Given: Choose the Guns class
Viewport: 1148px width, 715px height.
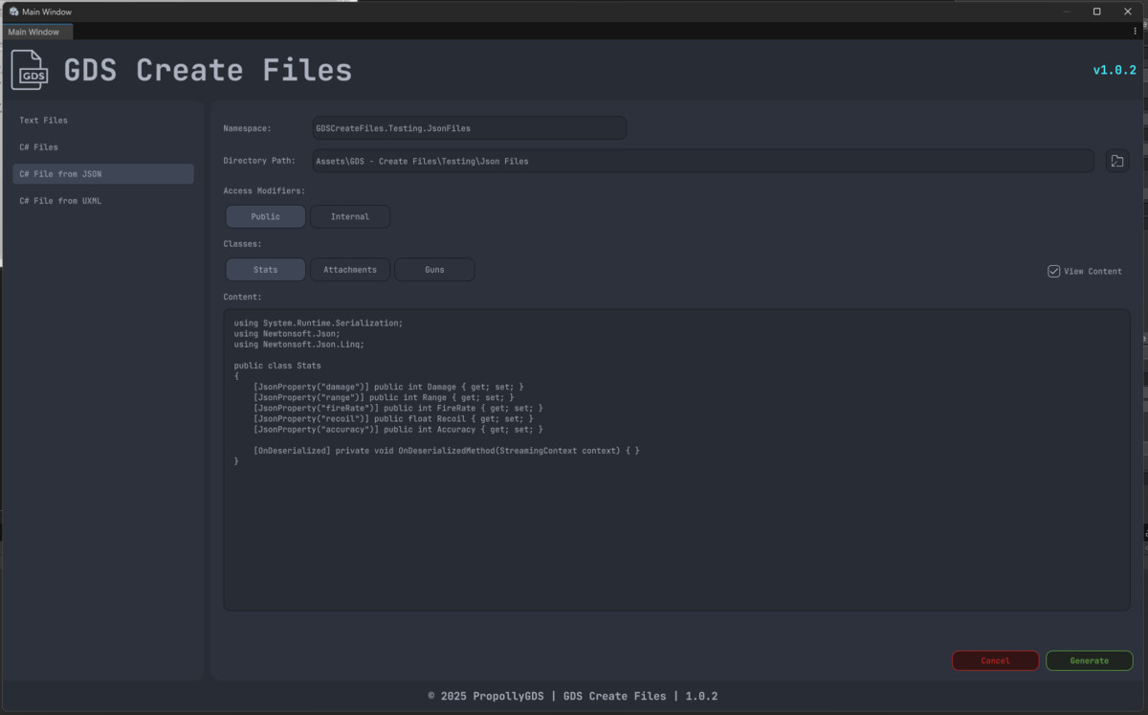Looking at the screenshot, I should [434, 270].
